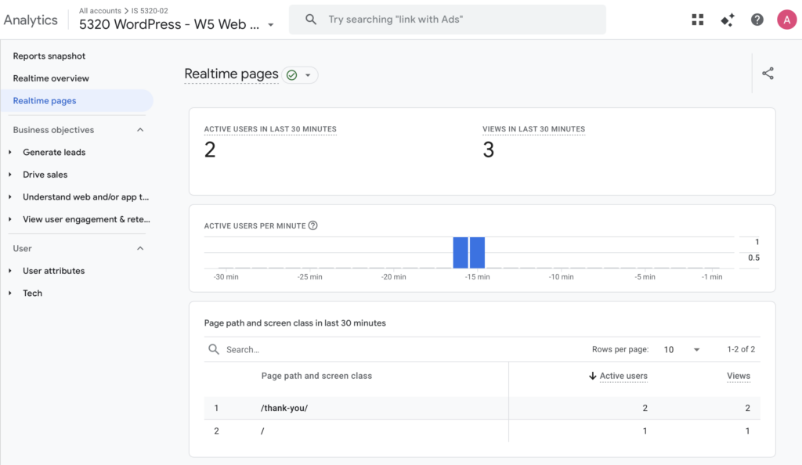Screen dimensions: 802x465
Task: Click the Gemini sparkle insights icon
Action: point(728,20)
